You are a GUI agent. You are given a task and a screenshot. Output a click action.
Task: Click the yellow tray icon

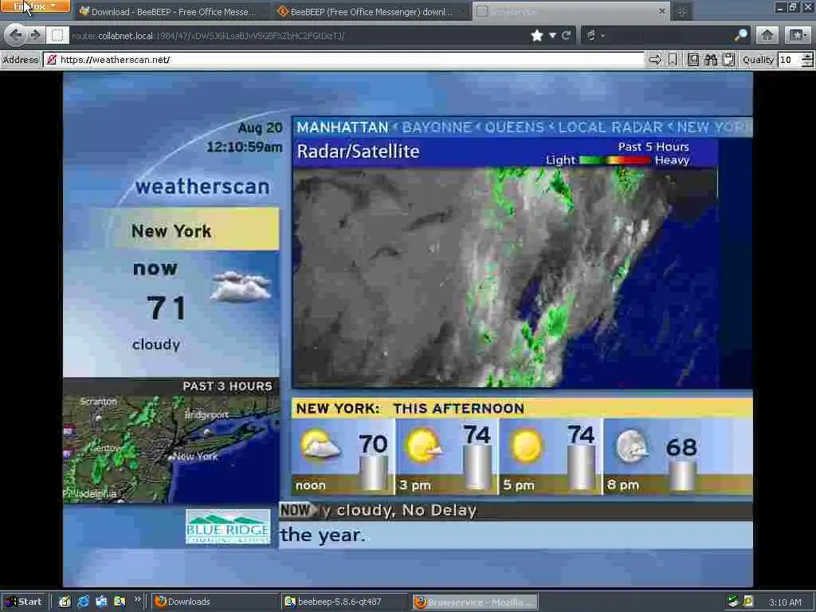point(748,601)
